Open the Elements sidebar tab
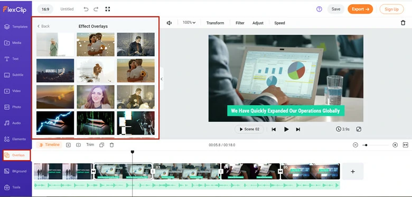Image resolution: width=412 pixels, height=197 pixels. (16, 139)
